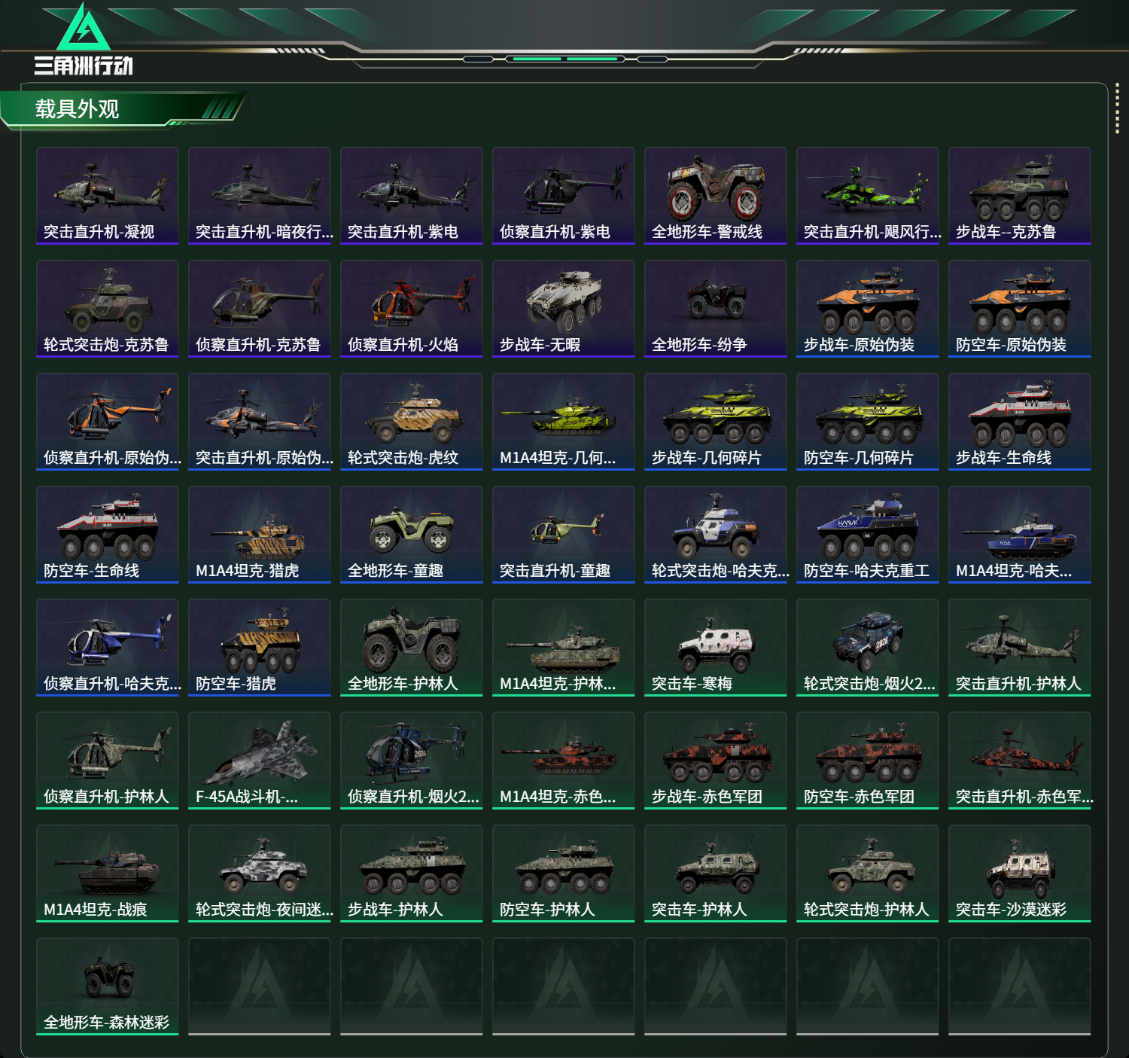The width and height of the screenshot is (1129, 1058).
Task: Open the M1A4坦克-护林… tank skin
Action: pos(564,648)
